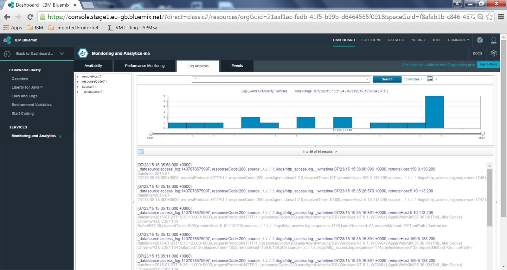Open the Back to Dashboard dropdown chevron
This screenshot has width=507, height=270.
[x=62, y=53]
